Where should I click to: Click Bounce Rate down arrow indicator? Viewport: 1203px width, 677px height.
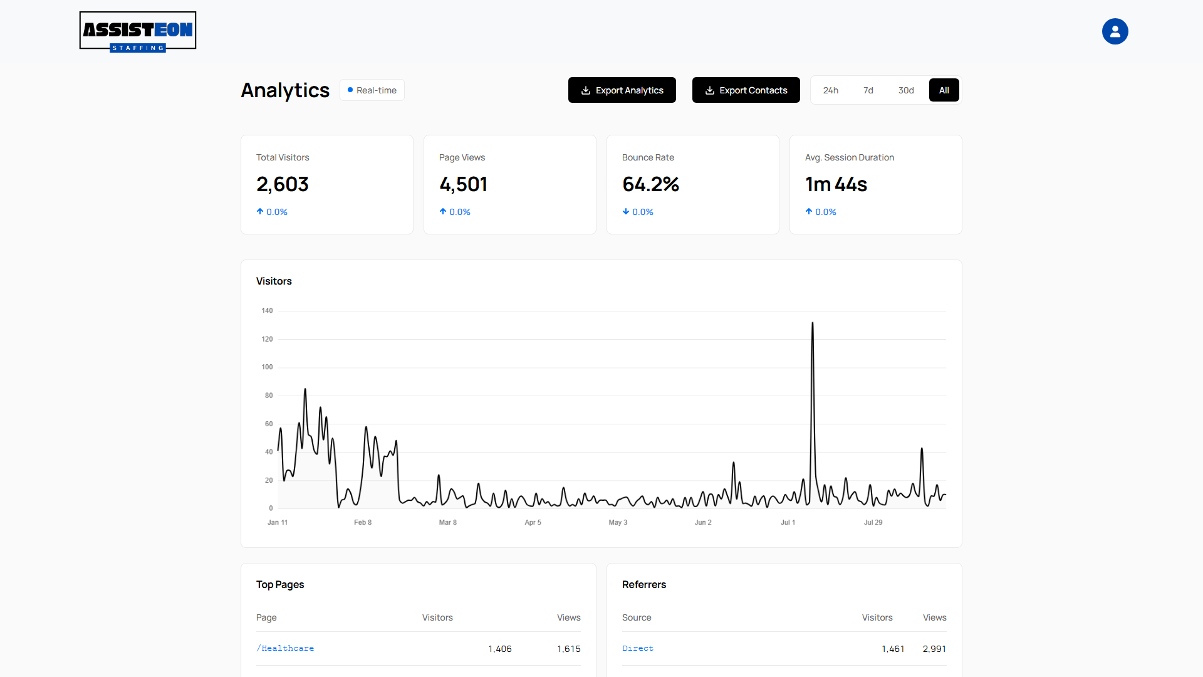pyautogui.click(x=626, y=212)
